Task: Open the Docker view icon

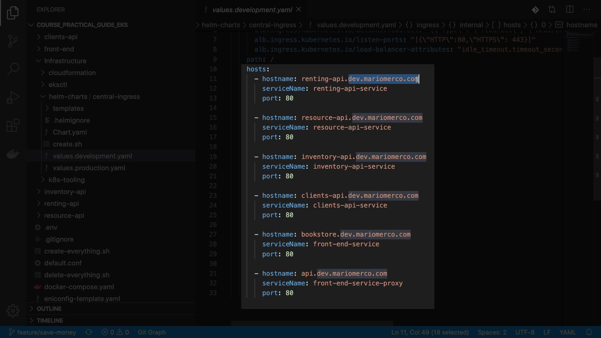Action: pos(13,154)
